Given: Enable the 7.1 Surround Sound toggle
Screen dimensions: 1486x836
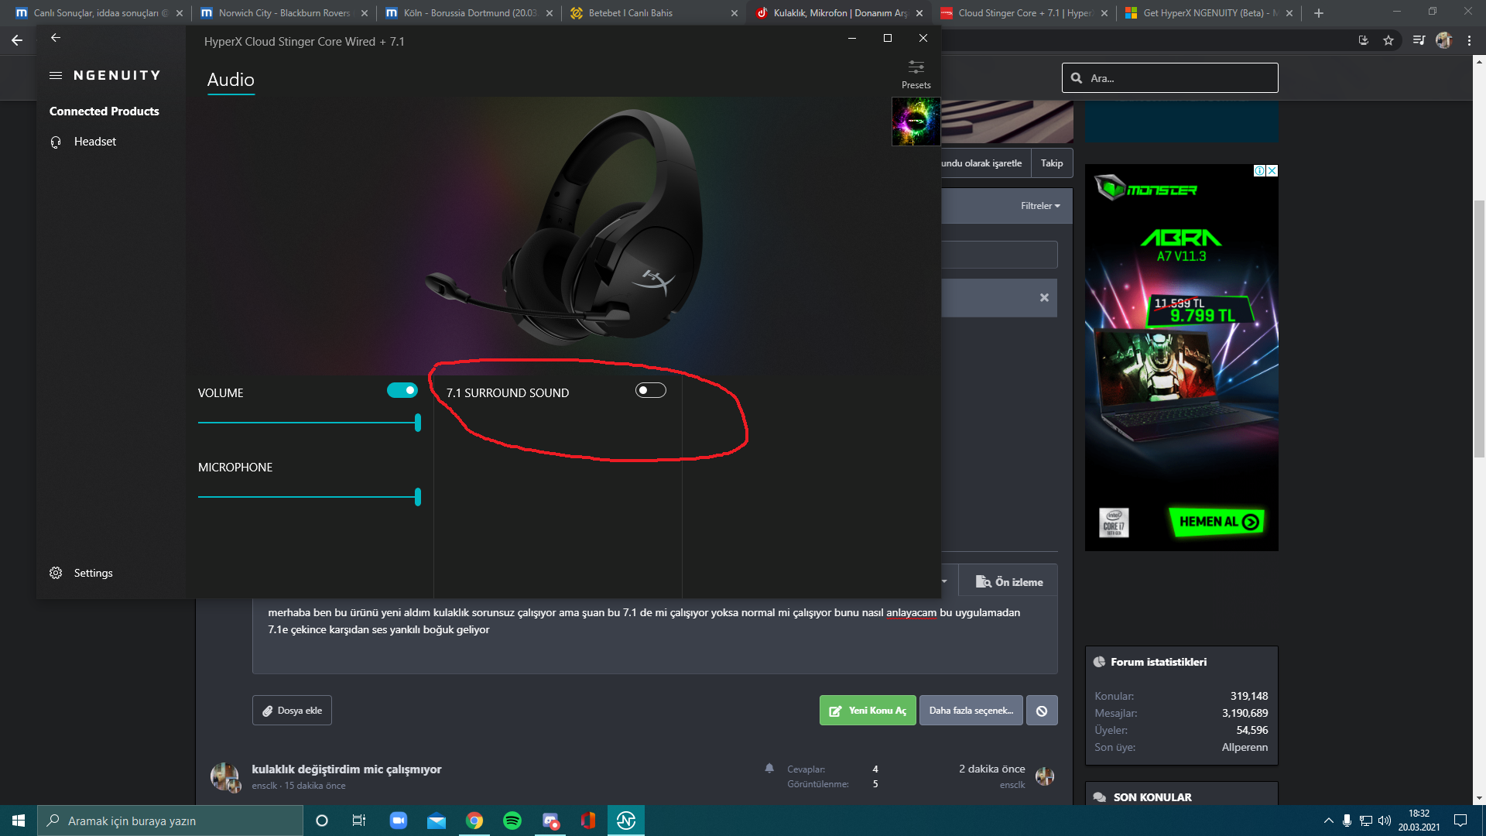Looking at the screenshot, I should [x=650, y=391].
